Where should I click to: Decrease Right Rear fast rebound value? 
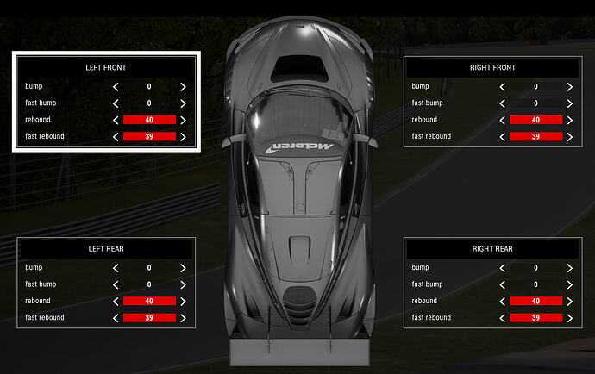click(x=503, y=318)
